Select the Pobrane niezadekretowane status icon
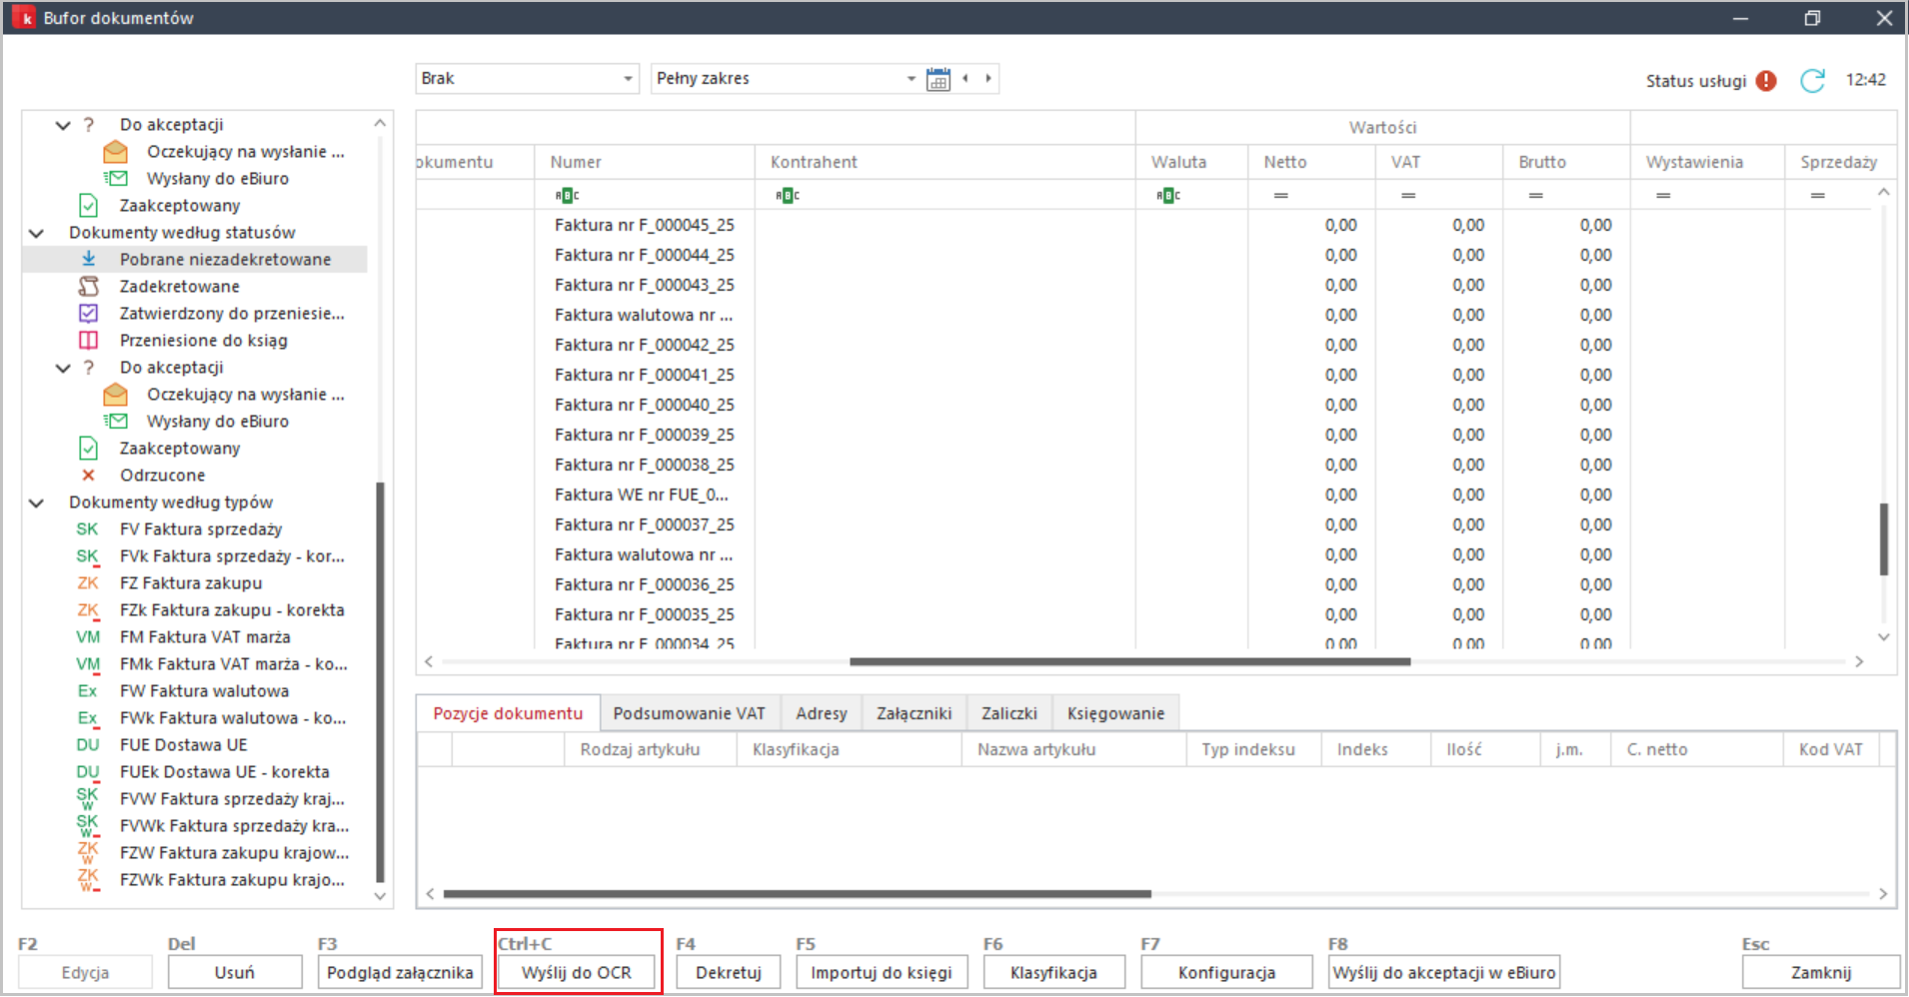 (x=89, y=259)
